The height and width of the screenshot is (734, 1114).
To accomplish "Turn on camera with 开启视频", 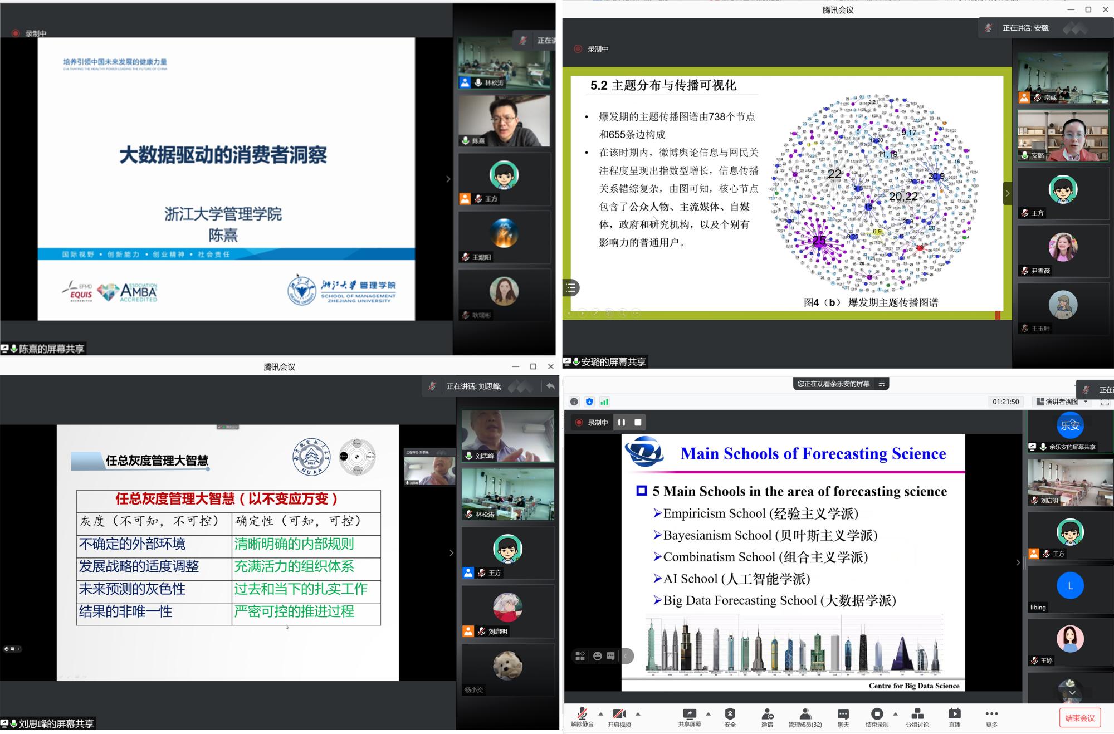I will [x=619, y=714].
